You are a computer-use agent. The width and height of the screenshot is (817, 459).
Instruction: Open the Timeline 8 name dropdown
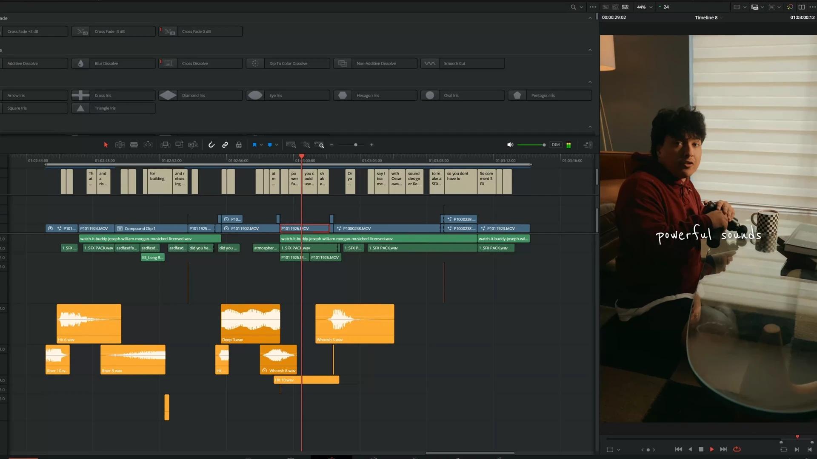[x=708, y=17]
